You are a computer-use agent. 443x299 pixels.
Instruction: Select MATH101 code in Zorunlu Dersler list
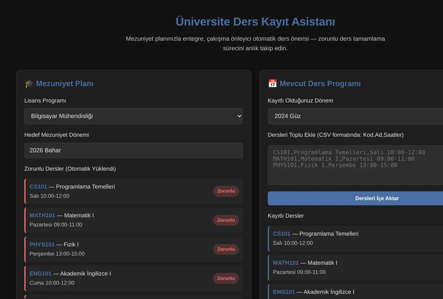tap(42, 215)
